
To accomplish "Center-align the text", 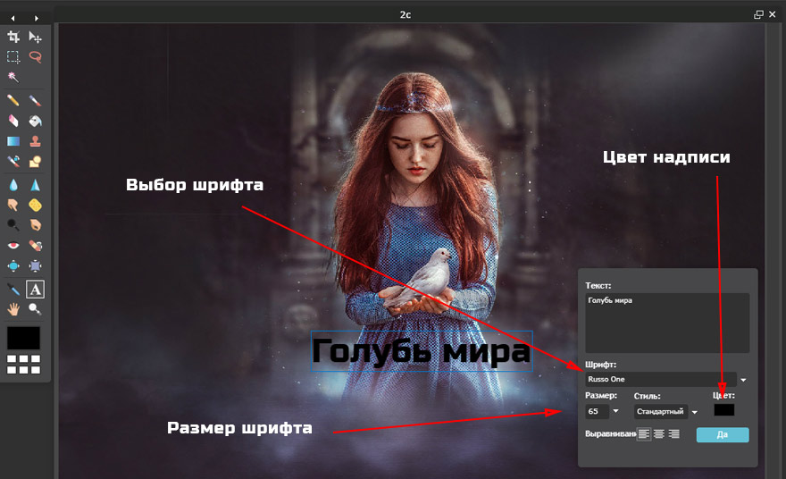I will tap(659, 434).
